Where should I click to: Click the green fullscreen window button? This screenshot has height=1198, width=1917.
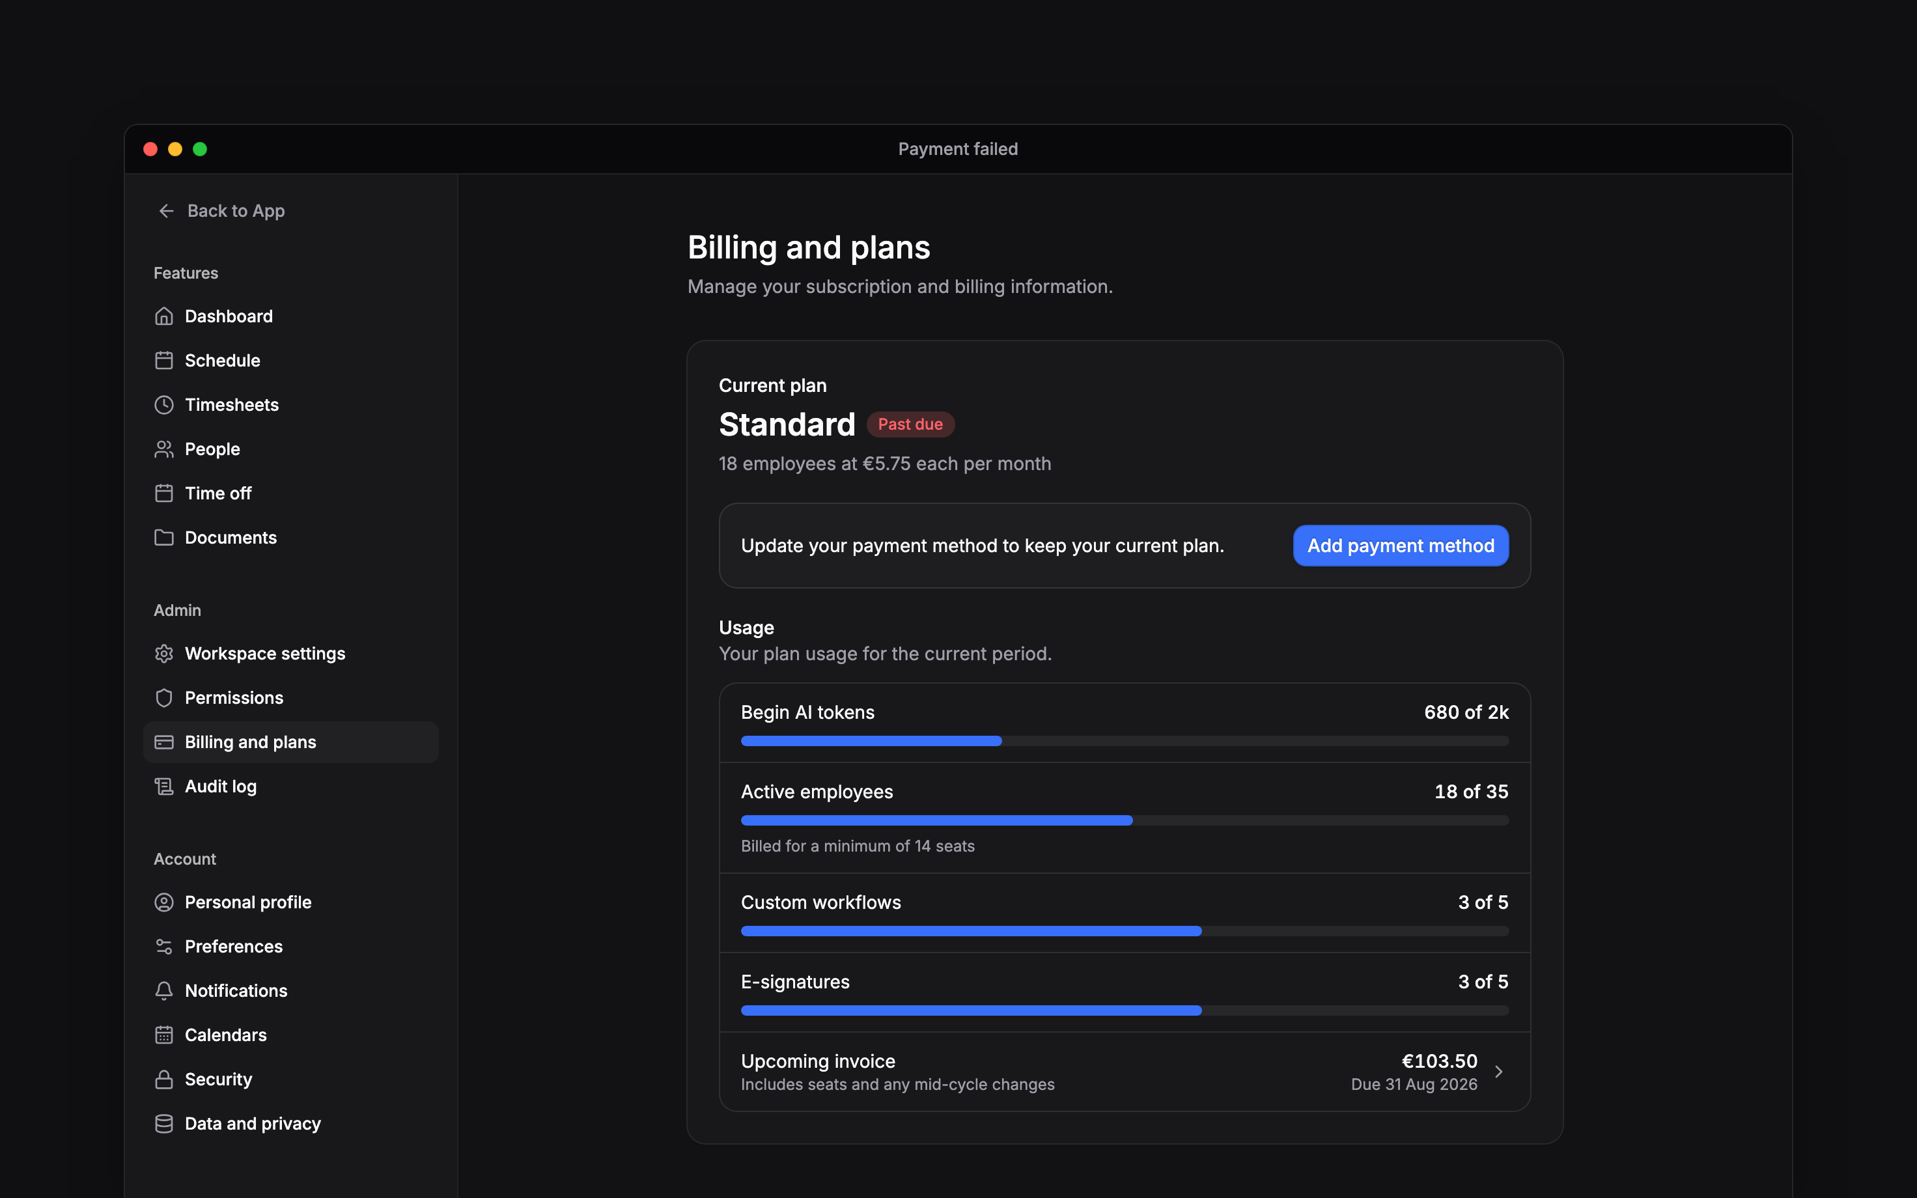point(201,149)
